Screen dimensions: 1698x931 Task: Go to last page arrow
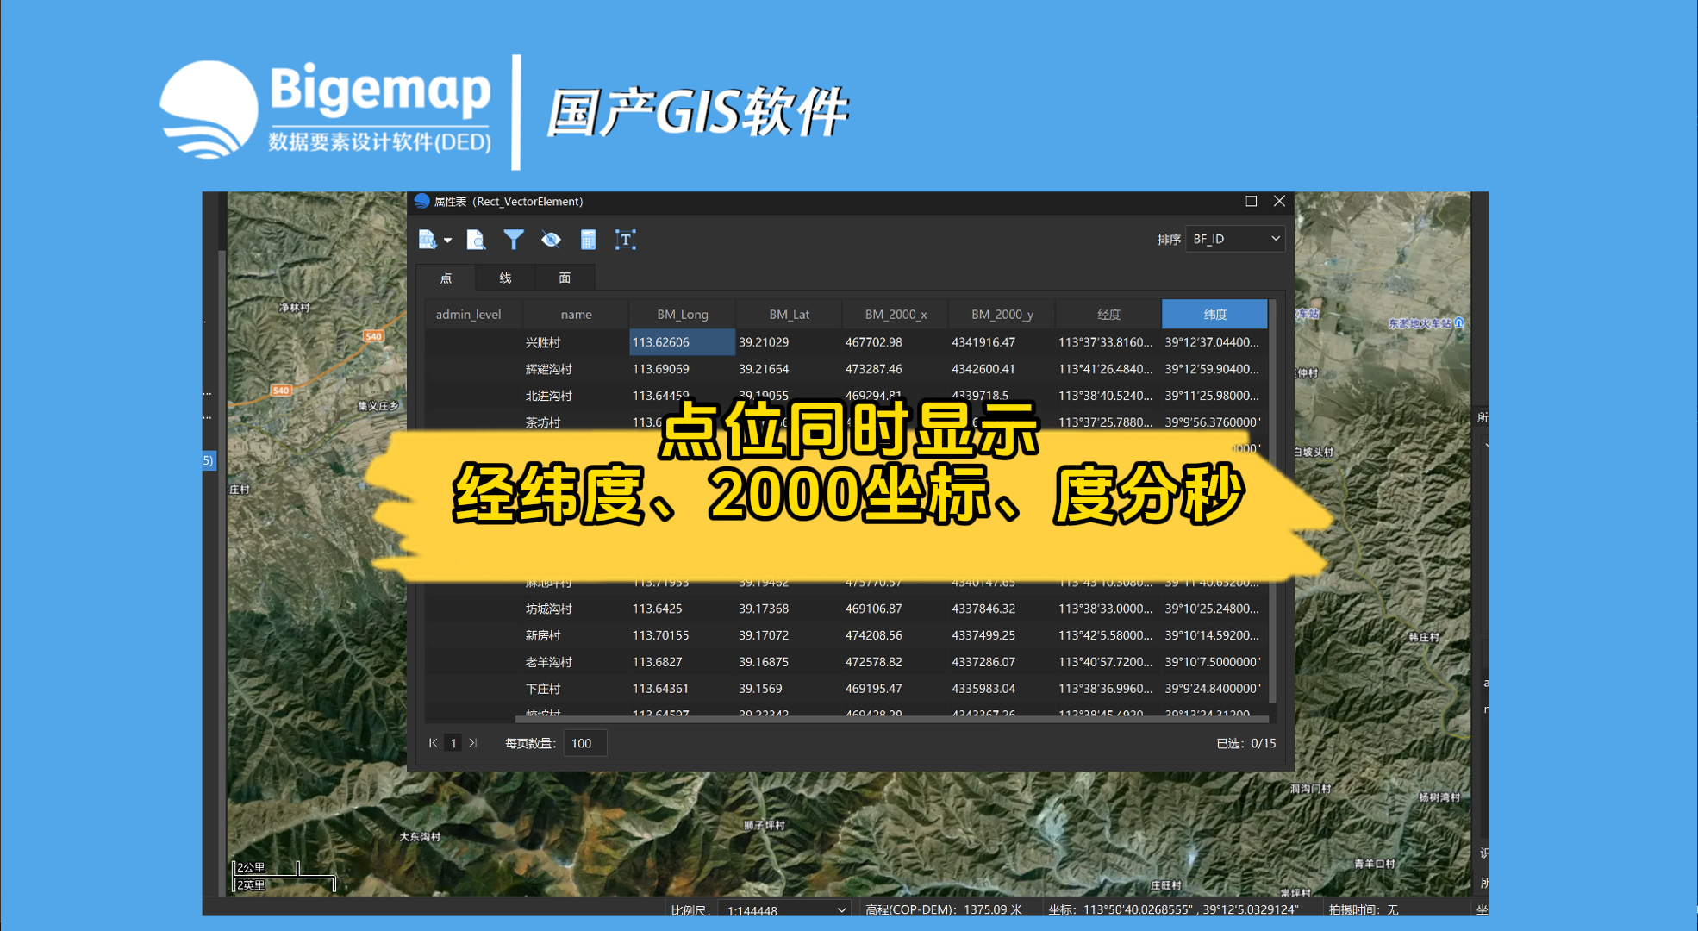(x=473, y=743)
